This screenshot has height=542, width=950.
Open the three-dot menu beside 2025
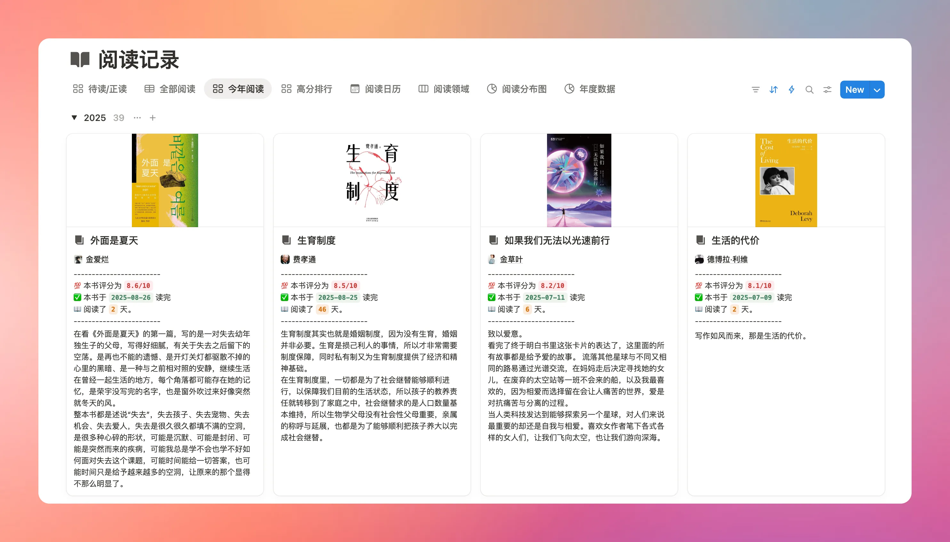point(137,118)
